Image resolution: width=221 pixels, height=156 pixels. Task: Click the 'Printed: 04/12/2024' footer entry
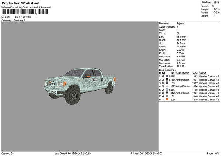click(147, 153)
